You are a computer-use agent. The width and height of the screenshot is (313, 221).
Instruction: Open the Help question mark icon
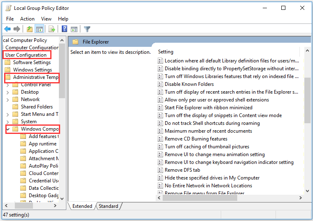pos(64,29)
